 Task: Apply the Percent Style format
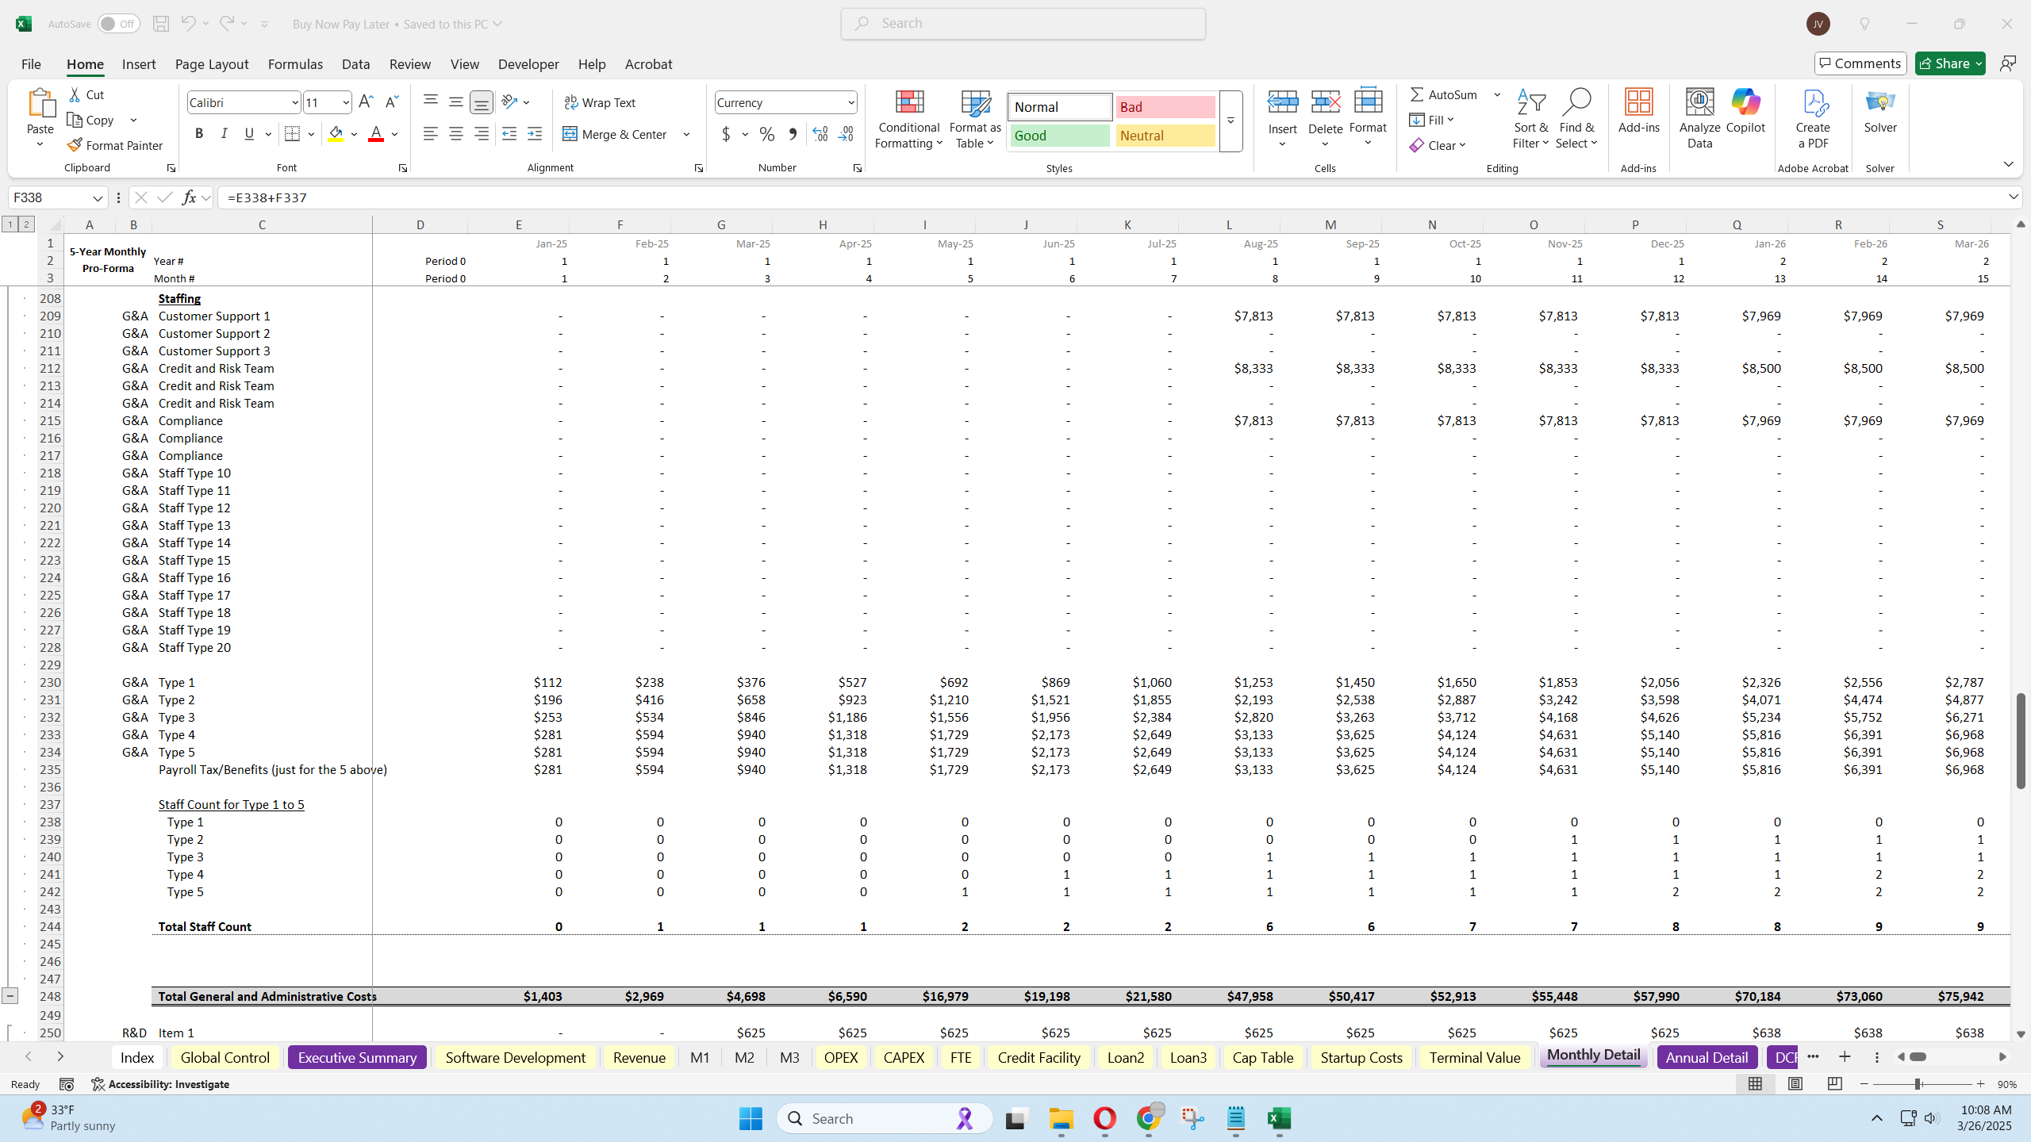tap(766, 134)
